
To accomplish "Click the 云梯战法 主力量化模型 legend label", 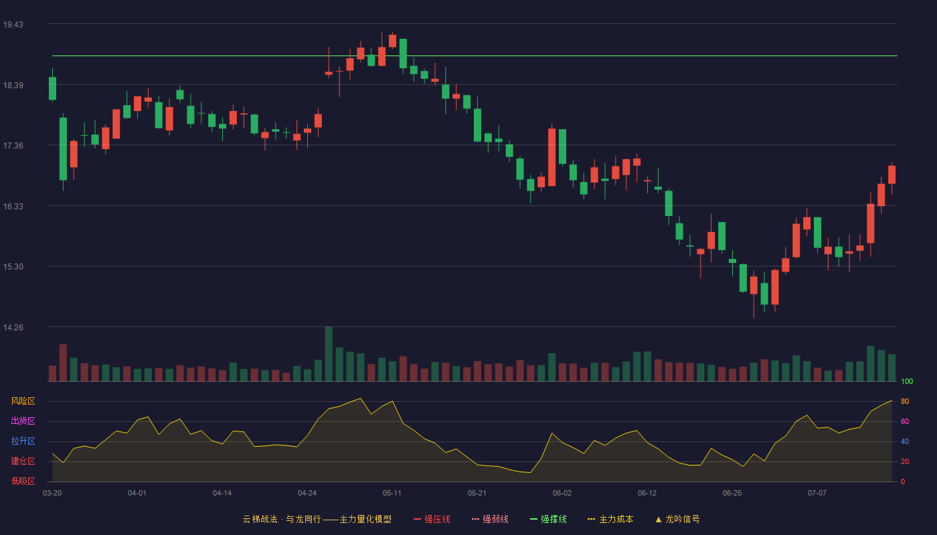I will [317, 519].
